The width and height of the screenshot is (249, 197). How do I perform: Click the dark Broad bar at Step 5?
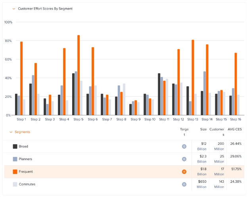pyautogui.click(x=73, y=94)
